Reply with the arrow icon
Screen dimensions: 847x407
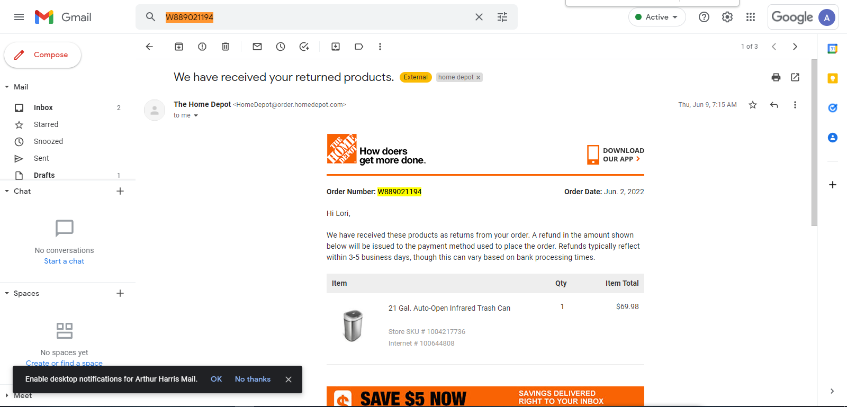774,105
